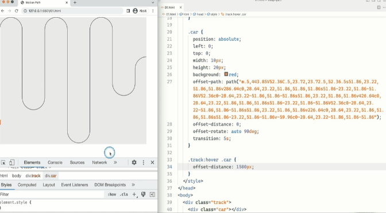Open DevTools three-dot customize menu
The width and height of the screenshot is (386, 213).
tap(144, 162)
